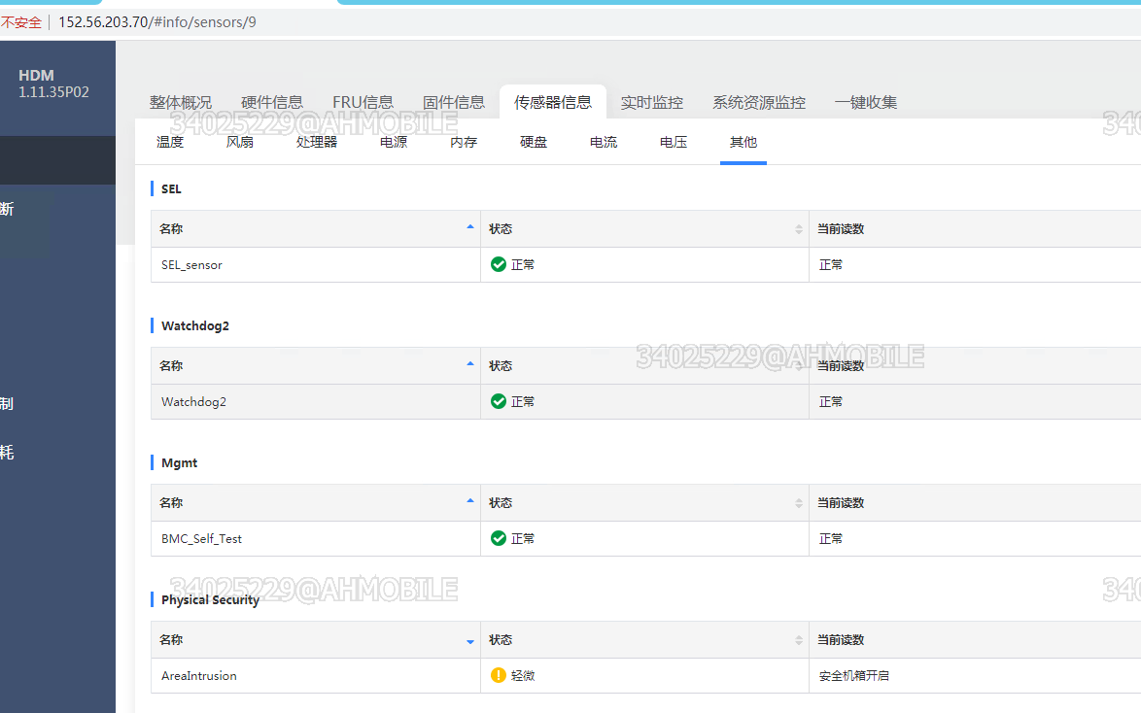Click the Mgmt section heading
Viewport: 1141px width, 713px height.
click(x=179, y=462)
